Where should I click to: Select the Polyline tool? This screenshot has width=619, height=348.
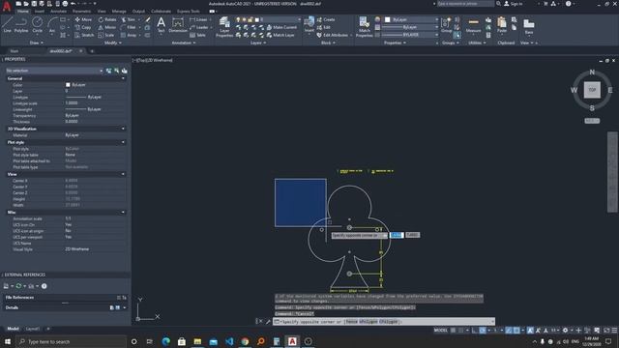(x=21, y=24)
